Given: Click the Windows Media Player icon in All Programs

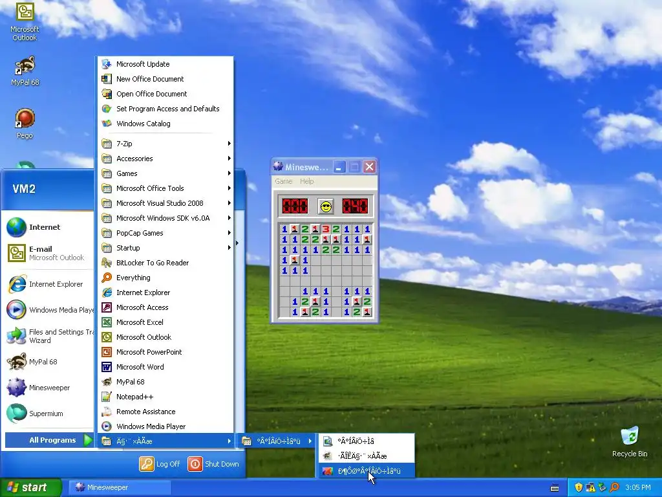Looking at the screenshot, I should pos(107,426).
